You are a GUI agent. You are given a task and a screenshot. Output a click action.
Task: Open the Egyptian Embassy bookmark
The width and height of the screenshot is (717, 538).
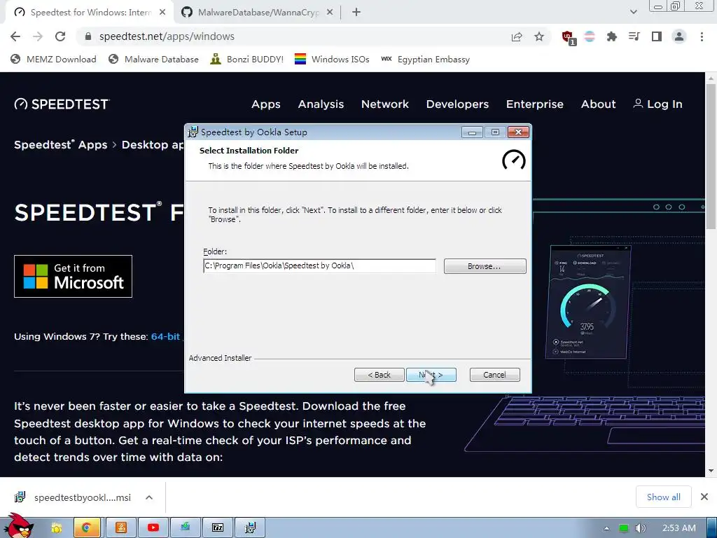tap(425, 60)
